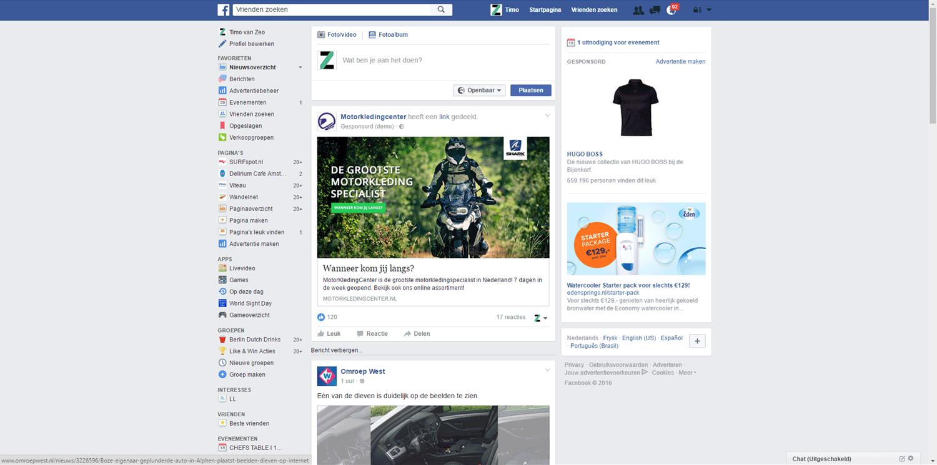This screenshot has height=465, width=937.
Task: Open Vrienden zoeken in top bar
Action: click(594, 10)
